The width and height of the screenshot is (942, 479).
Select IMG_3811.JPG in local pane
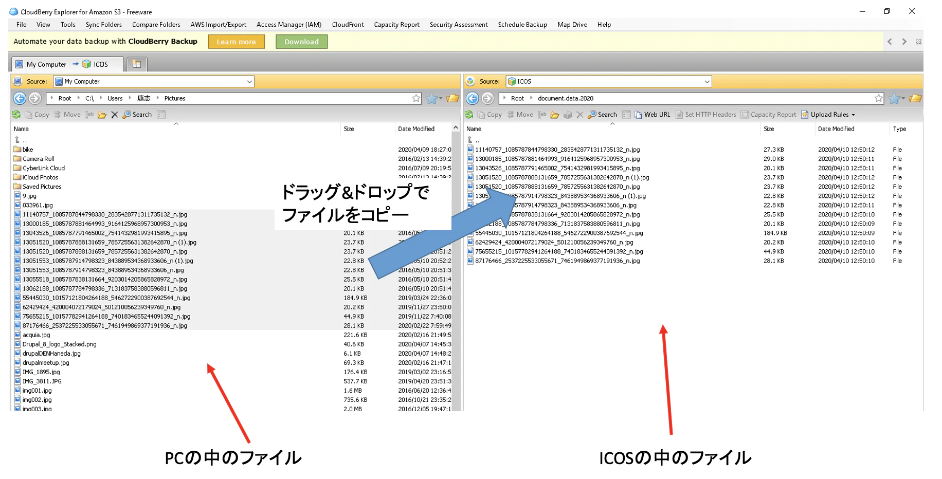coord(42,381)
